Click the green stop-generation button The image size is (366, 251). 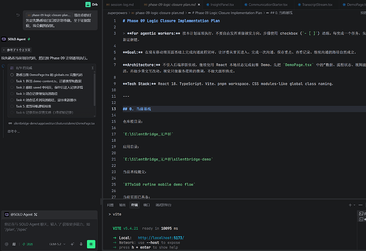tap(91, 244)
